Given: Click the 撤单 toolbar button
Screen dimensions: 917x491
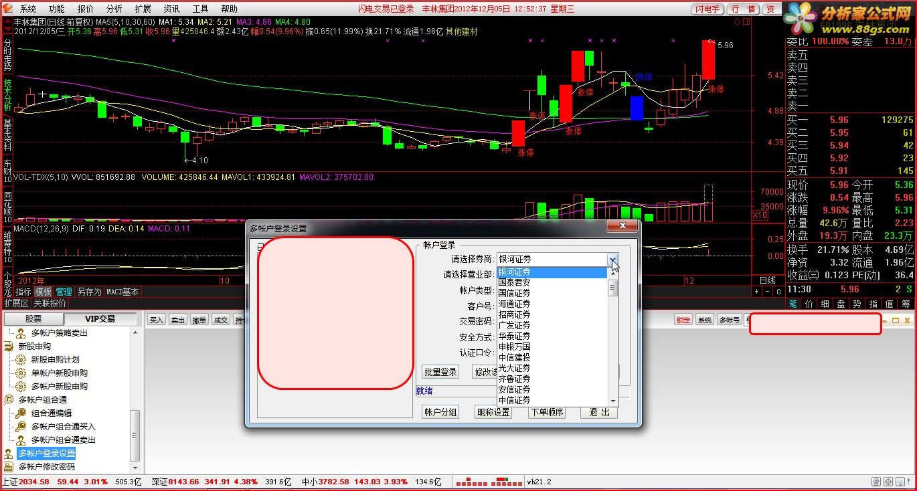Looking at the screenshot, I should 199,320.
